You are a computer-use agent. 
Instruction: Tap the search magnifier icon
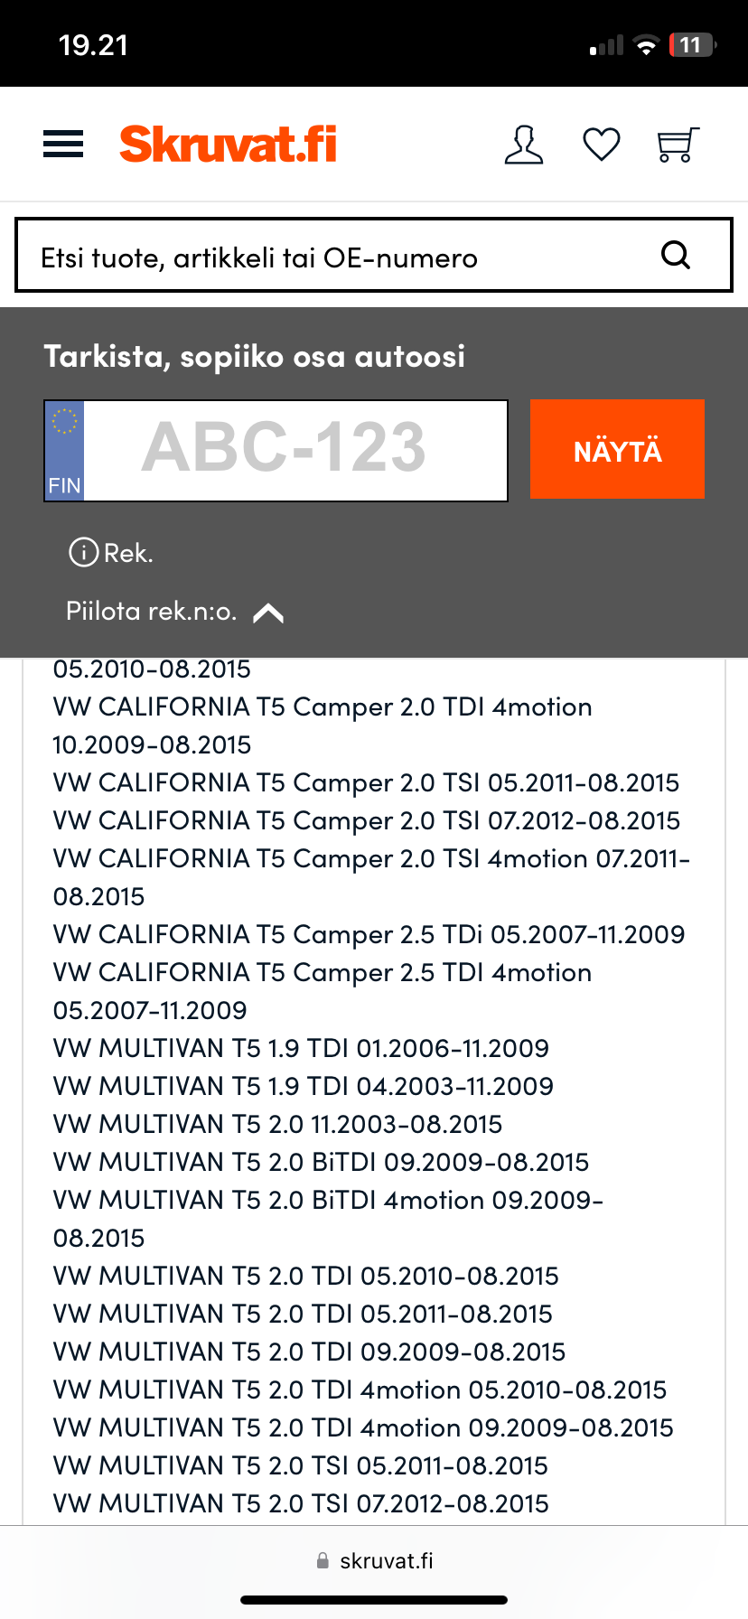pyautogui.click(x=676, y=256)
